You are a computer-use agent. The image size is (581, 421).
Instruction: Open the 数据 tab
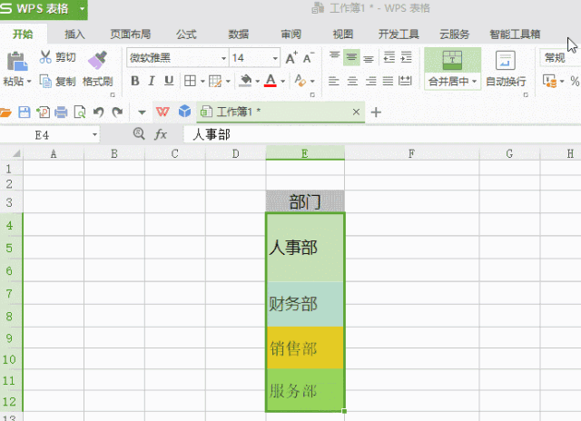point(238,34)
